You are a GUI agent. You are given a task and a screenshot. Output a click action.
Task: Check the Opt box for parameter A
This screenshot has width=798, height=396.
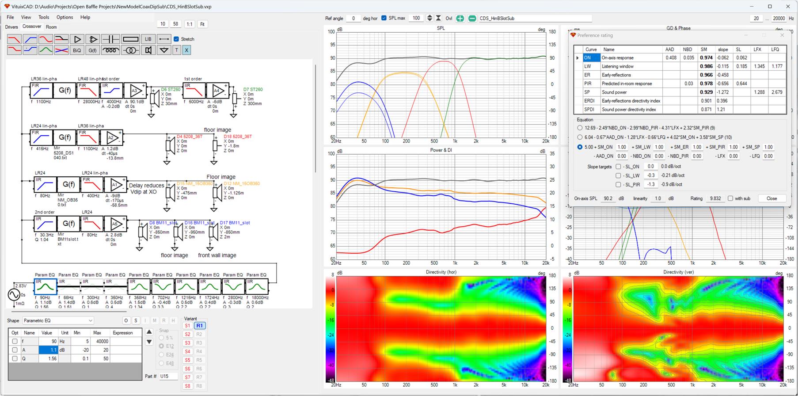pos(15,350)
